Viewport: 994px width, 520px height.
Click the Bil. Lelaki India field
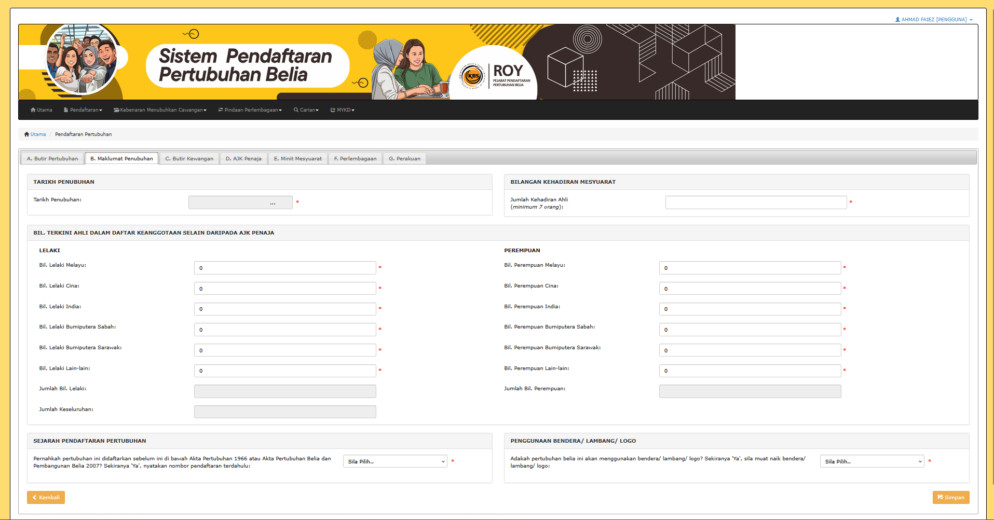pos(285,309)
